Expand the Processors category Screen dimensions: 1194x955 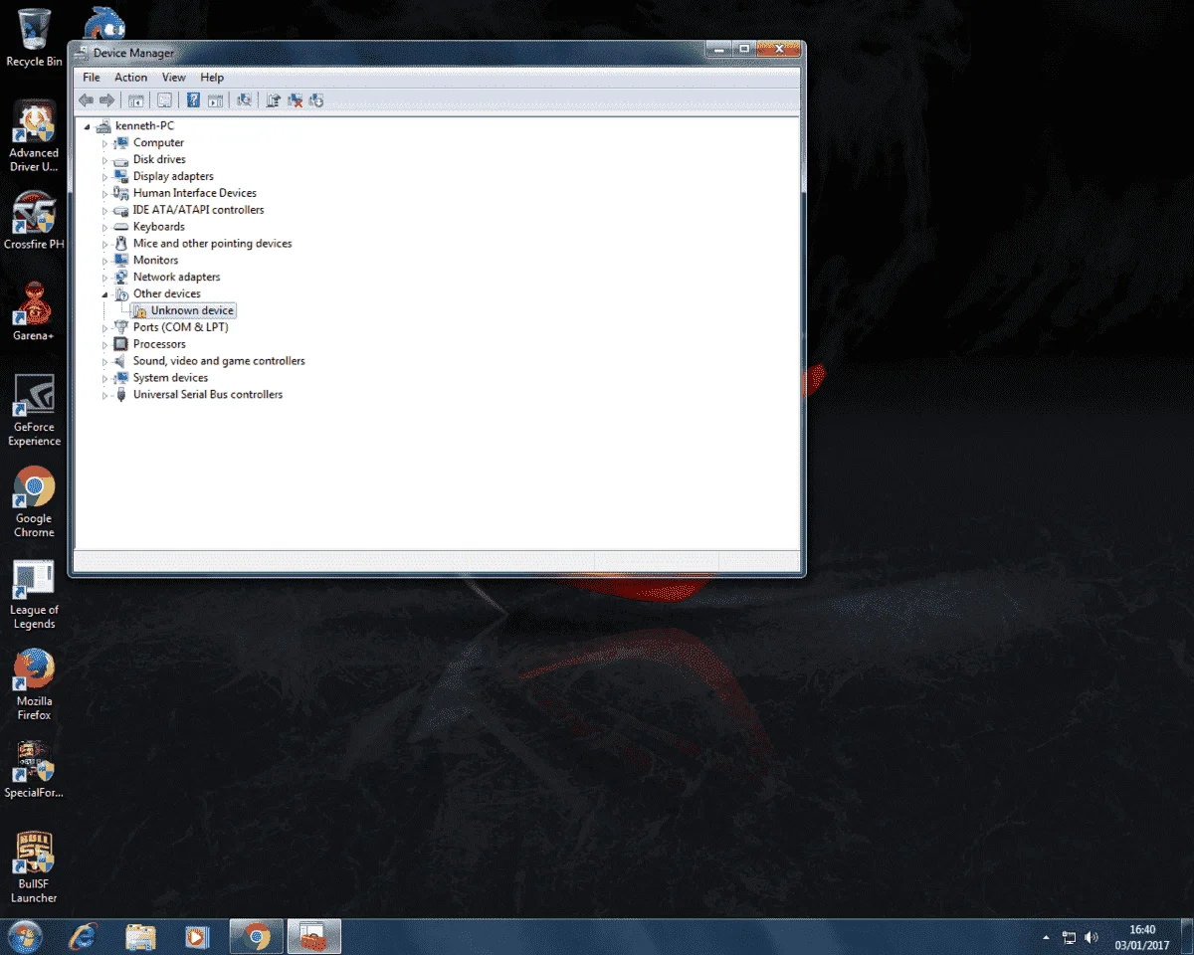point(104,344)
